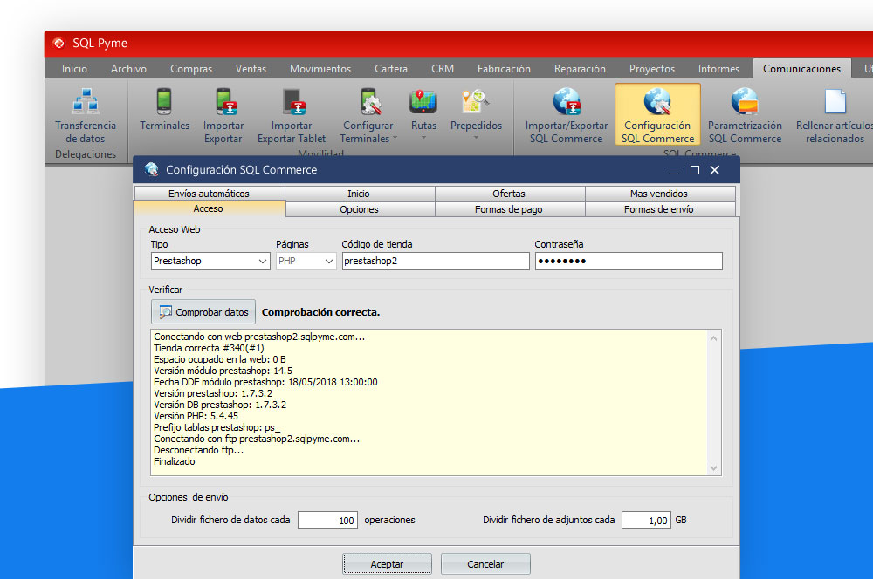Click the Aceptar button
This screenshot has height=579, width=873.
coord(386,564)
